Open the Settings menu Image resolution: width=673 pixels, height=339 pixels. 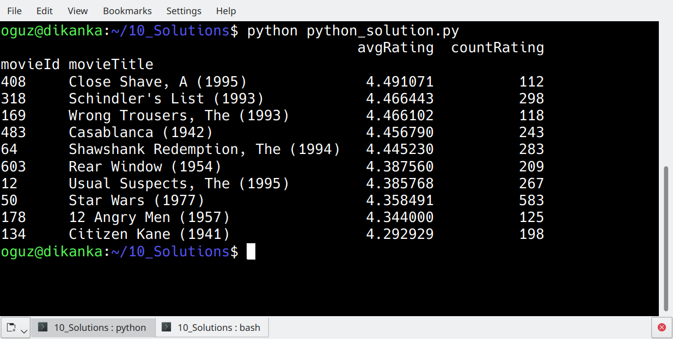pyautogui.click(x=183, y=11)
